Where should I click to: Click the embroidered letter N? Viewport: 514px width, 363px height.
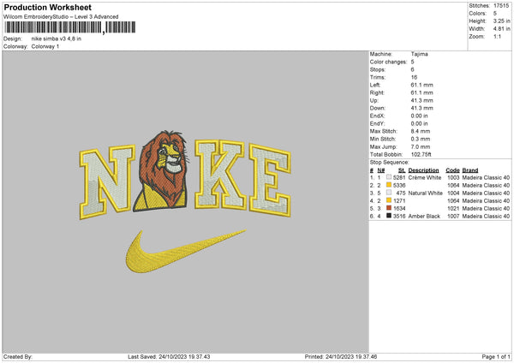[x=107, y=181]
